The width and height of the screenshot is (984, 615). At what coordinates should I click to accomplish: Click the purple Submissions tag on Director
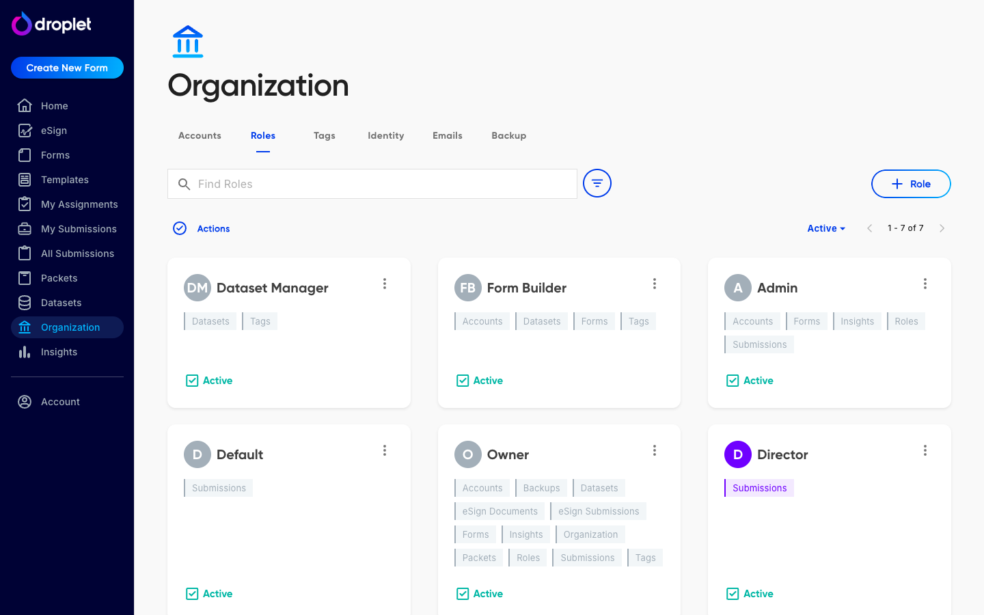(x=759, y=488)
